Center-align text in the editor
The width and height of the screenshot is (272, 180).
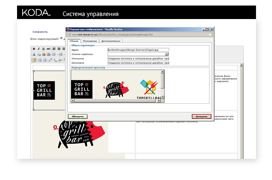click(x=59, y=49)
